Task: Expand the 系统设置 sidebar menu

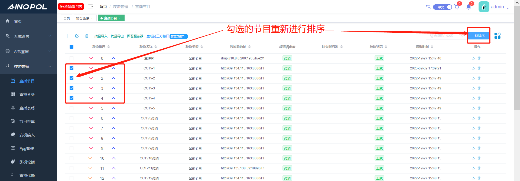Action: [28, 36]
